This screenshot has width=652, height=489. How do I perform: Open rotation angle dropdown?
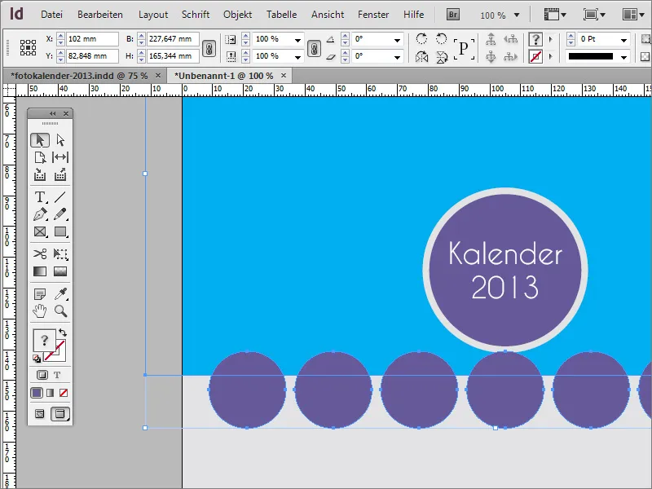tap(397, 40)
